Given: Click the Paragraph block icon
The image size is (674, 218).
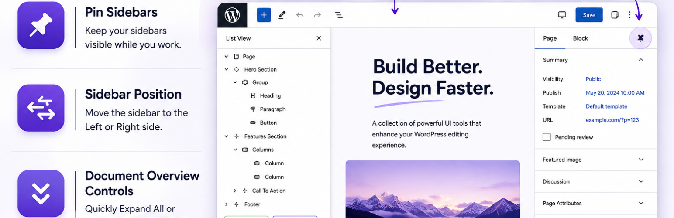Looking at the screenshot, I should tap(253, 109).
